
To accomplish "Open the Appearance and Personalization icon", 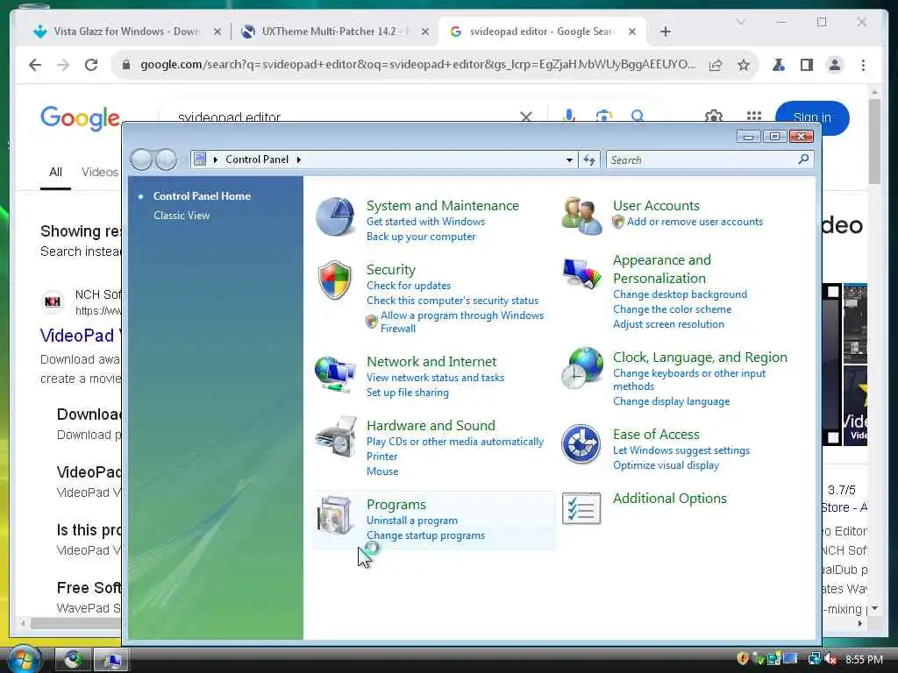I will coord(581,273).
